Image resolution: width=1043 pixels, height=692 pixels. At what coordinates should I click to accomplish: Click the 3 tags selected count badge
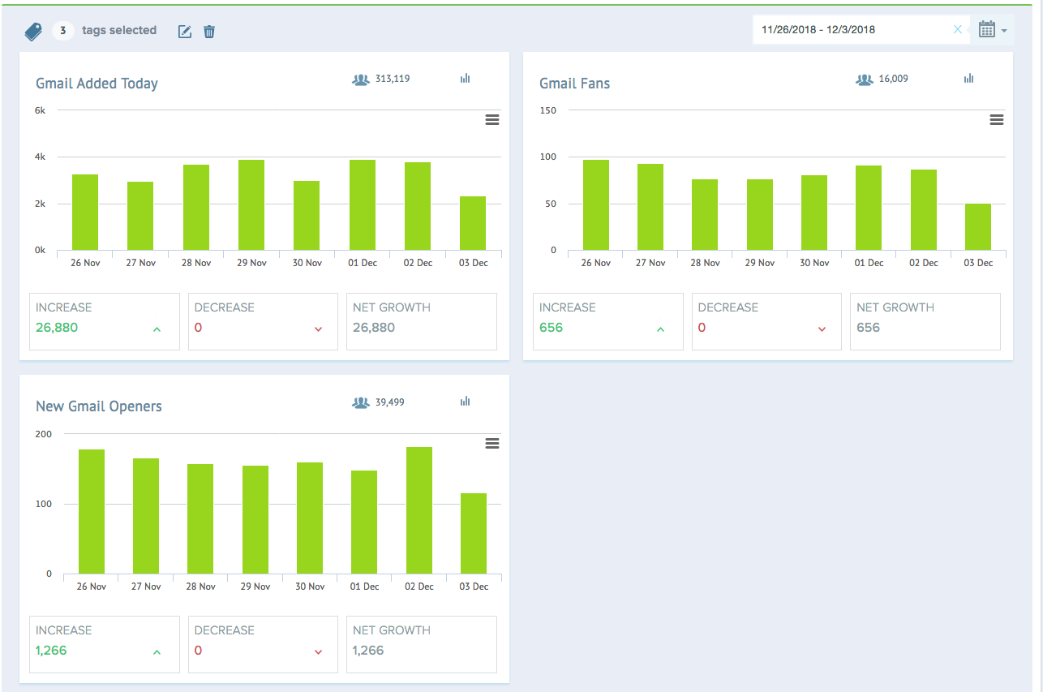pos(62,31)
